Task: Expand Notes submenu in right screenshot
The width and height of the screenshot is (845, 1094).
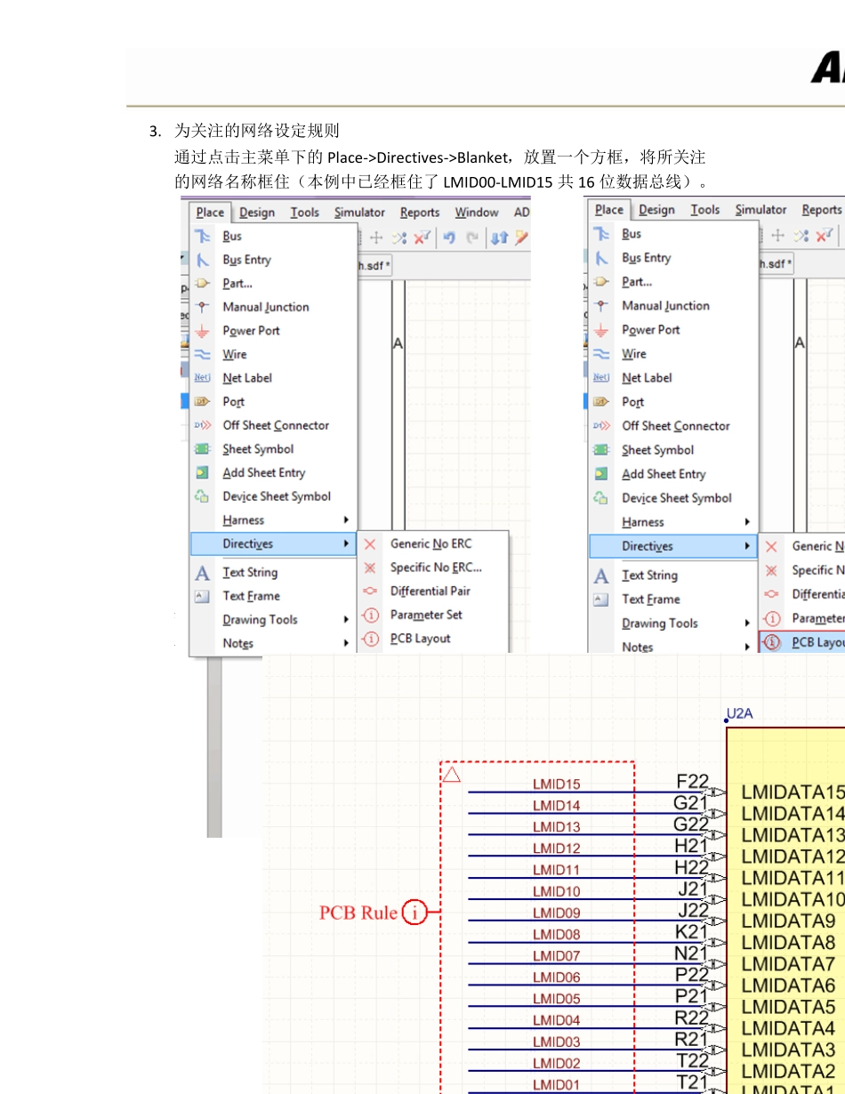Action: tap(747, 647)
